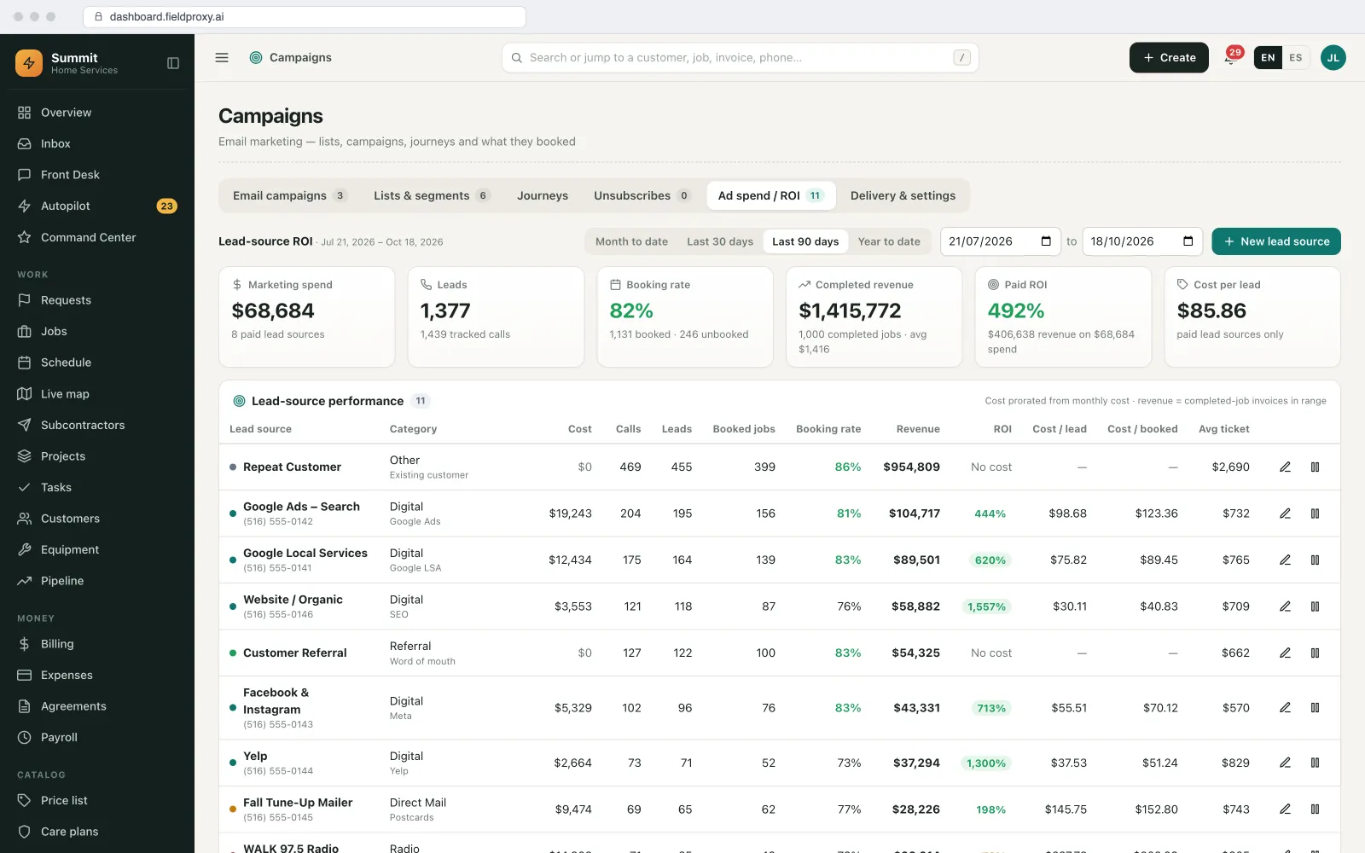The height and width of the screenshot is (853, 1365).
Task: Select Last 30 days range
Action: (720, 242)
